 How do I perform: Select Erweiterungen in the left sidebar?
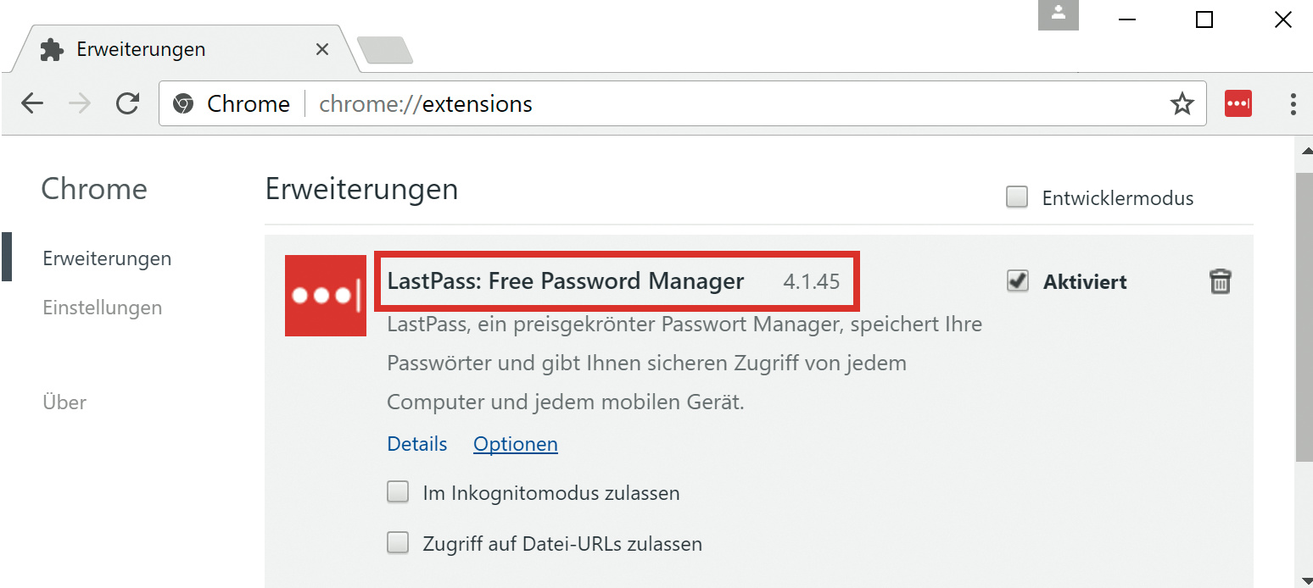coord(107,258)
